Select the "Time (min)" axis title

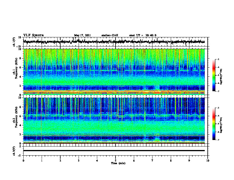coord(118,163)
